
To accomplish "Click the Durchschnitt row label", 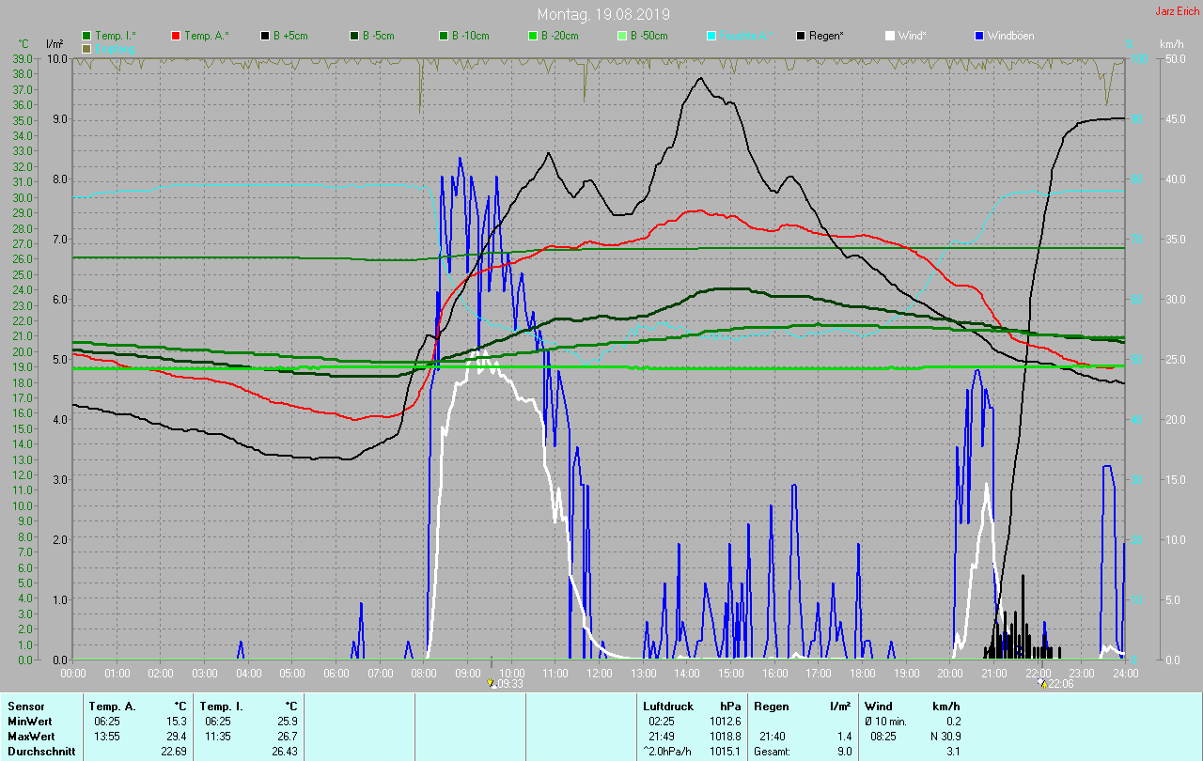I will click(x=39, y=751).
